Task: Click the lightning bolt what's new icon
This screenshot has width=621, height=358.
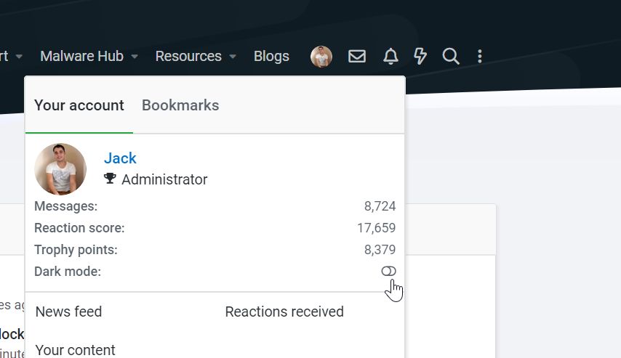Action: [420, 56]
